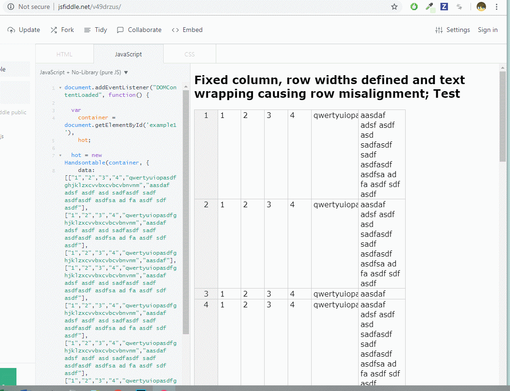510x391 pixels.
Task: Open the browser profile avatar
Action: click(481, 7)
